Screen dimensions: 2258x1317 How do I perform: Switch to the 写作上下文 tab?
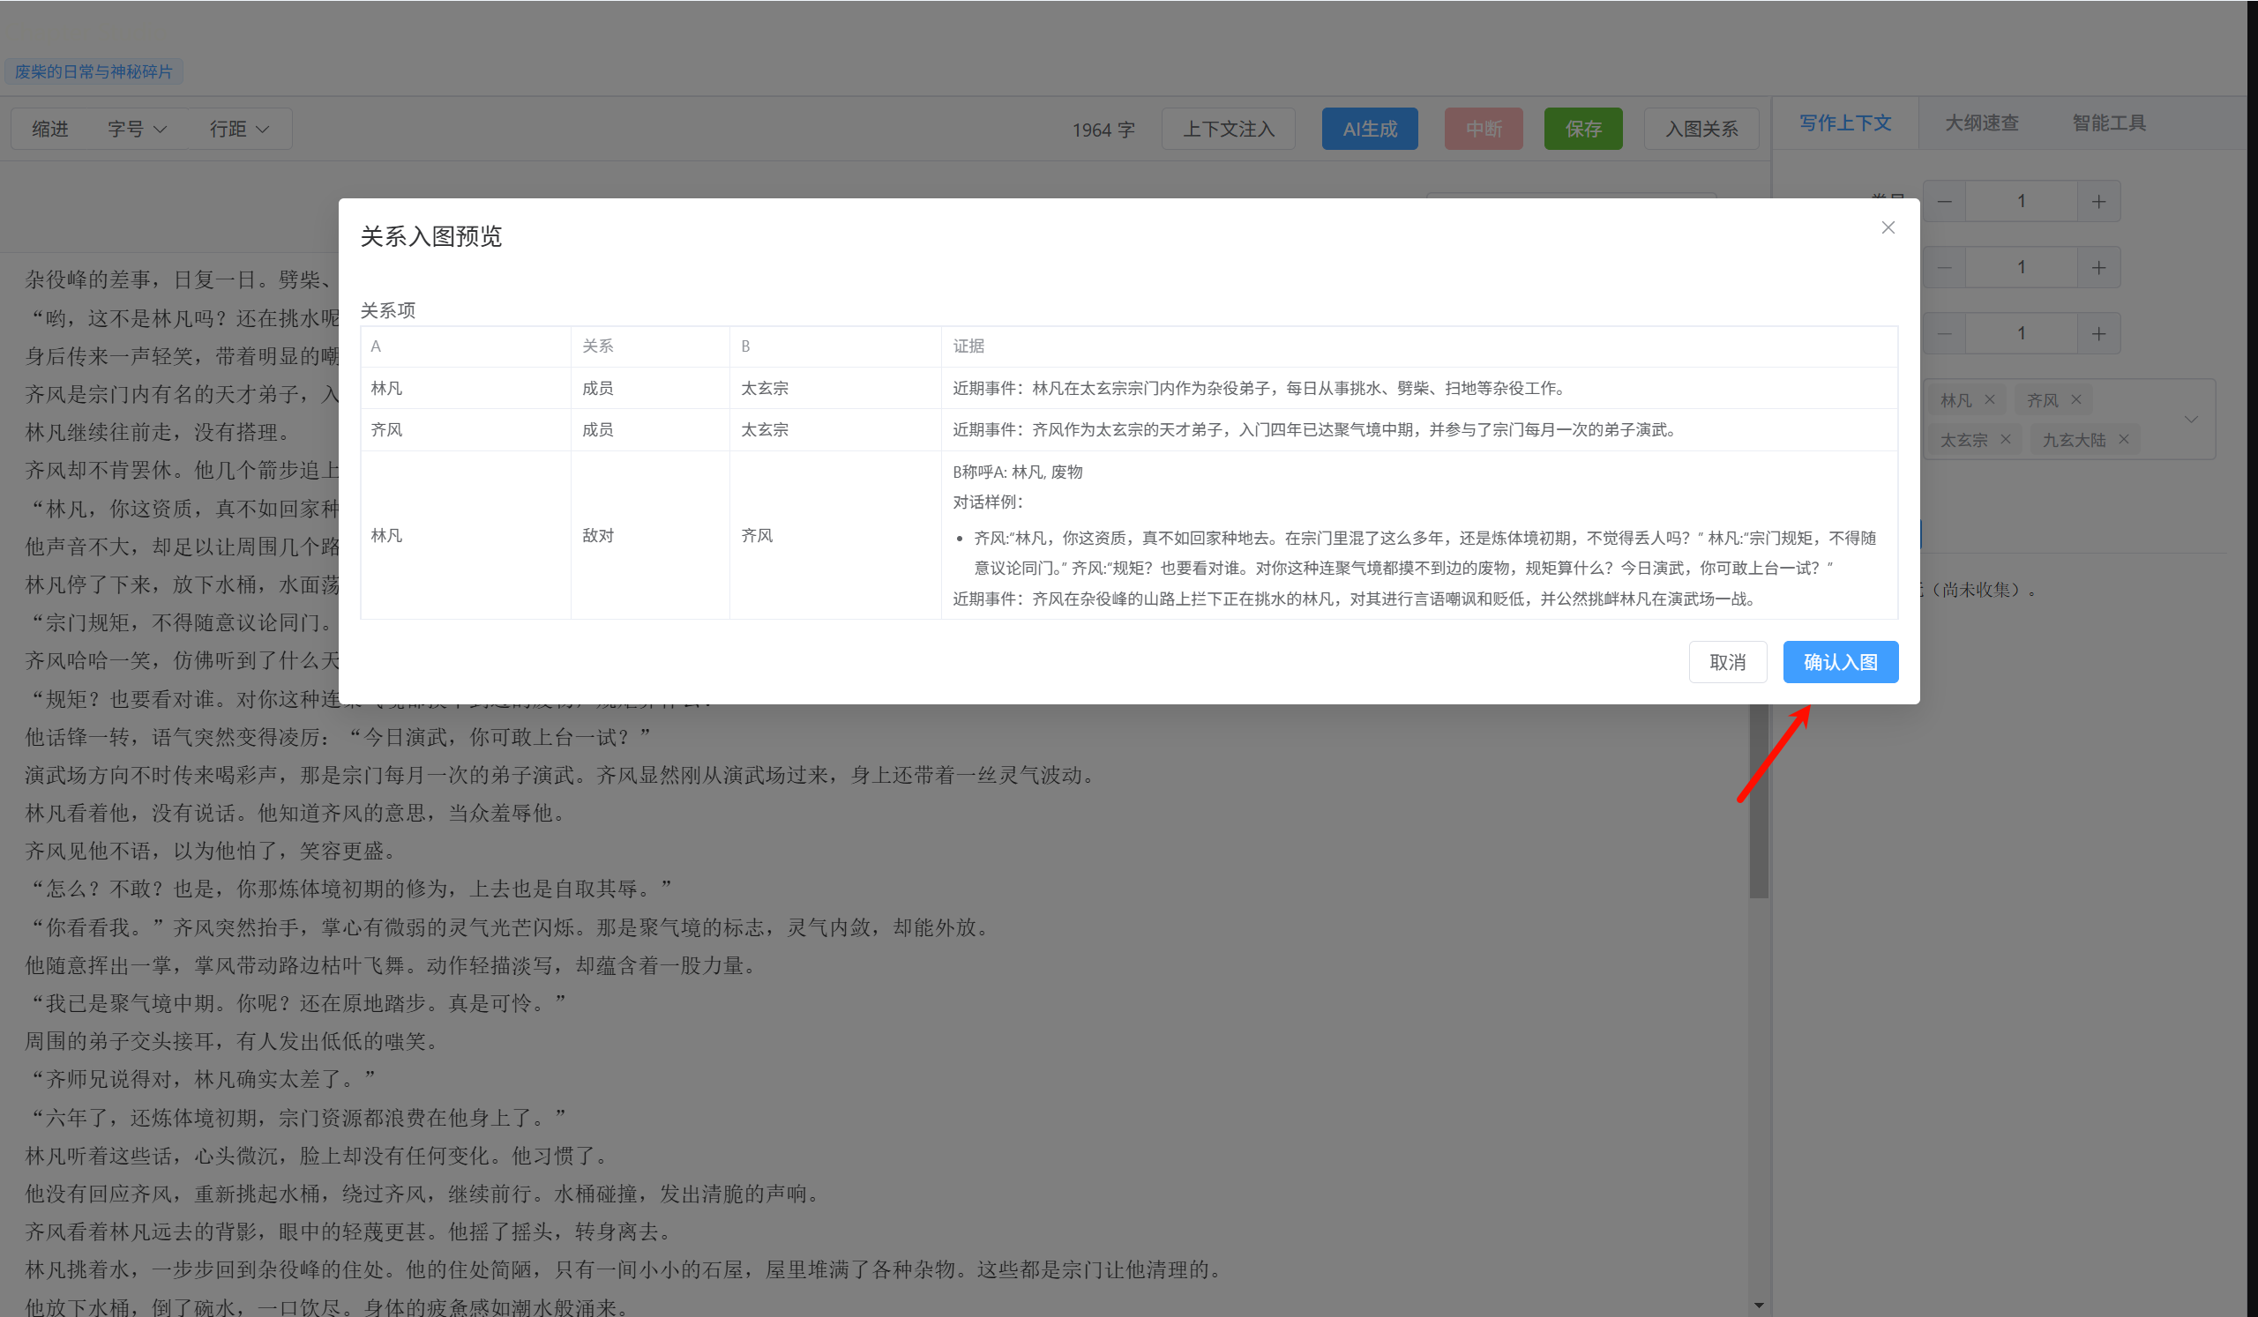(1845, 123)
